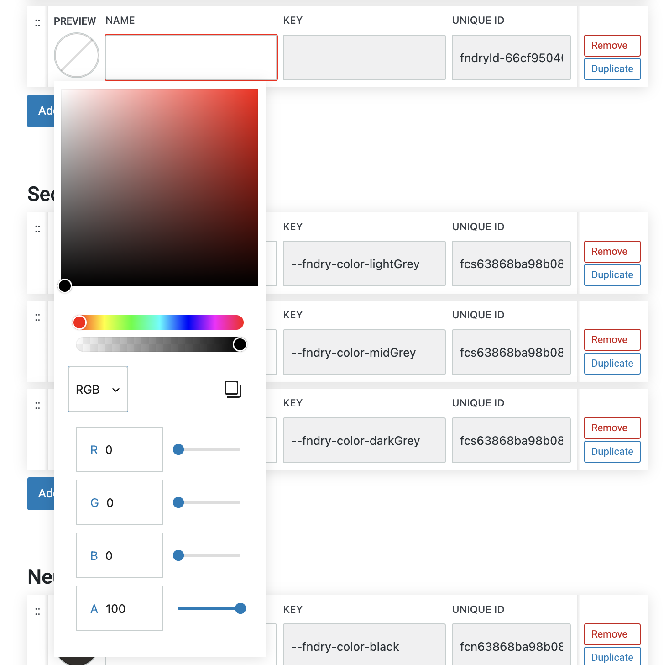This screenshot has height=665, width=669.
Task: Duplicate the top unnamed color row
Action: [x=612, y=69]
